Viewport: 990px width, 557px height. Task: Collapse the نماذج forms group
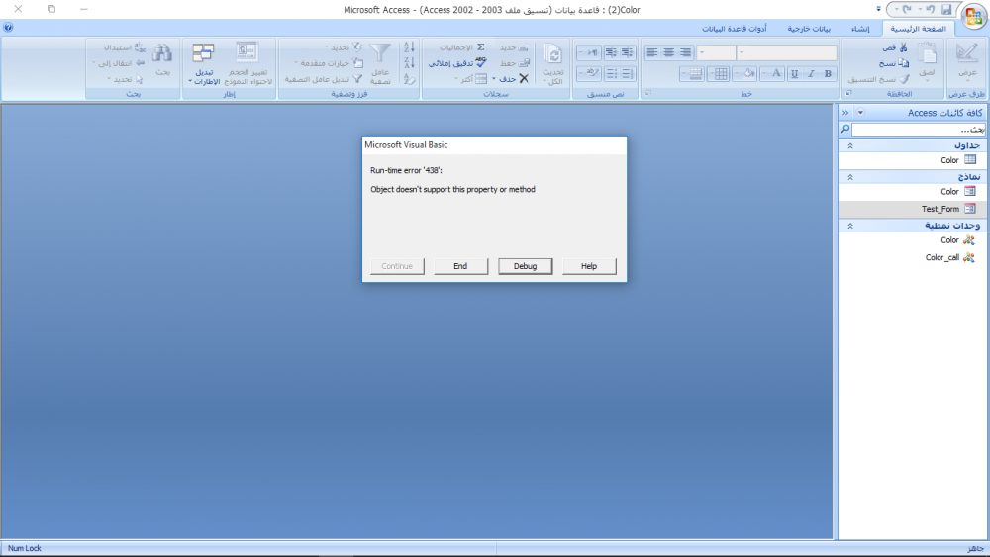pos(850,177)
